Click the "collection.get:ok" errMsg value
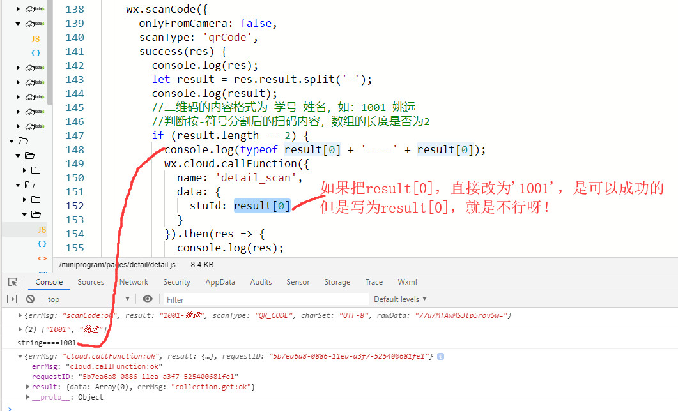The image size is (678, 411). coord(211,387)
